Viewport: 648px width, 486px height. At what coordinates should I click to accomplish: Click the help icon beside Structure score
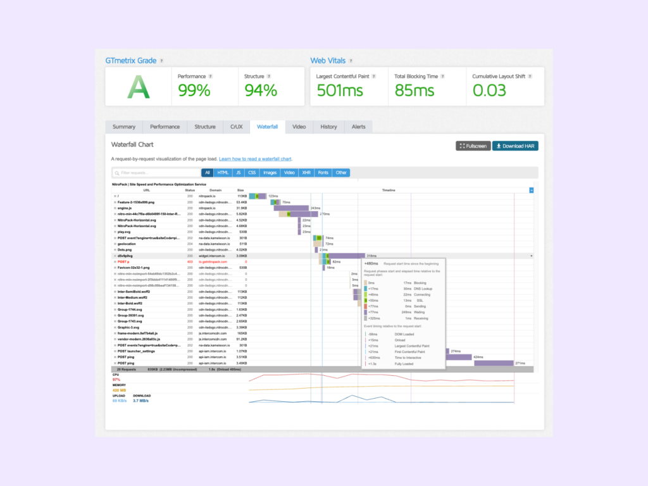(268, 77)
